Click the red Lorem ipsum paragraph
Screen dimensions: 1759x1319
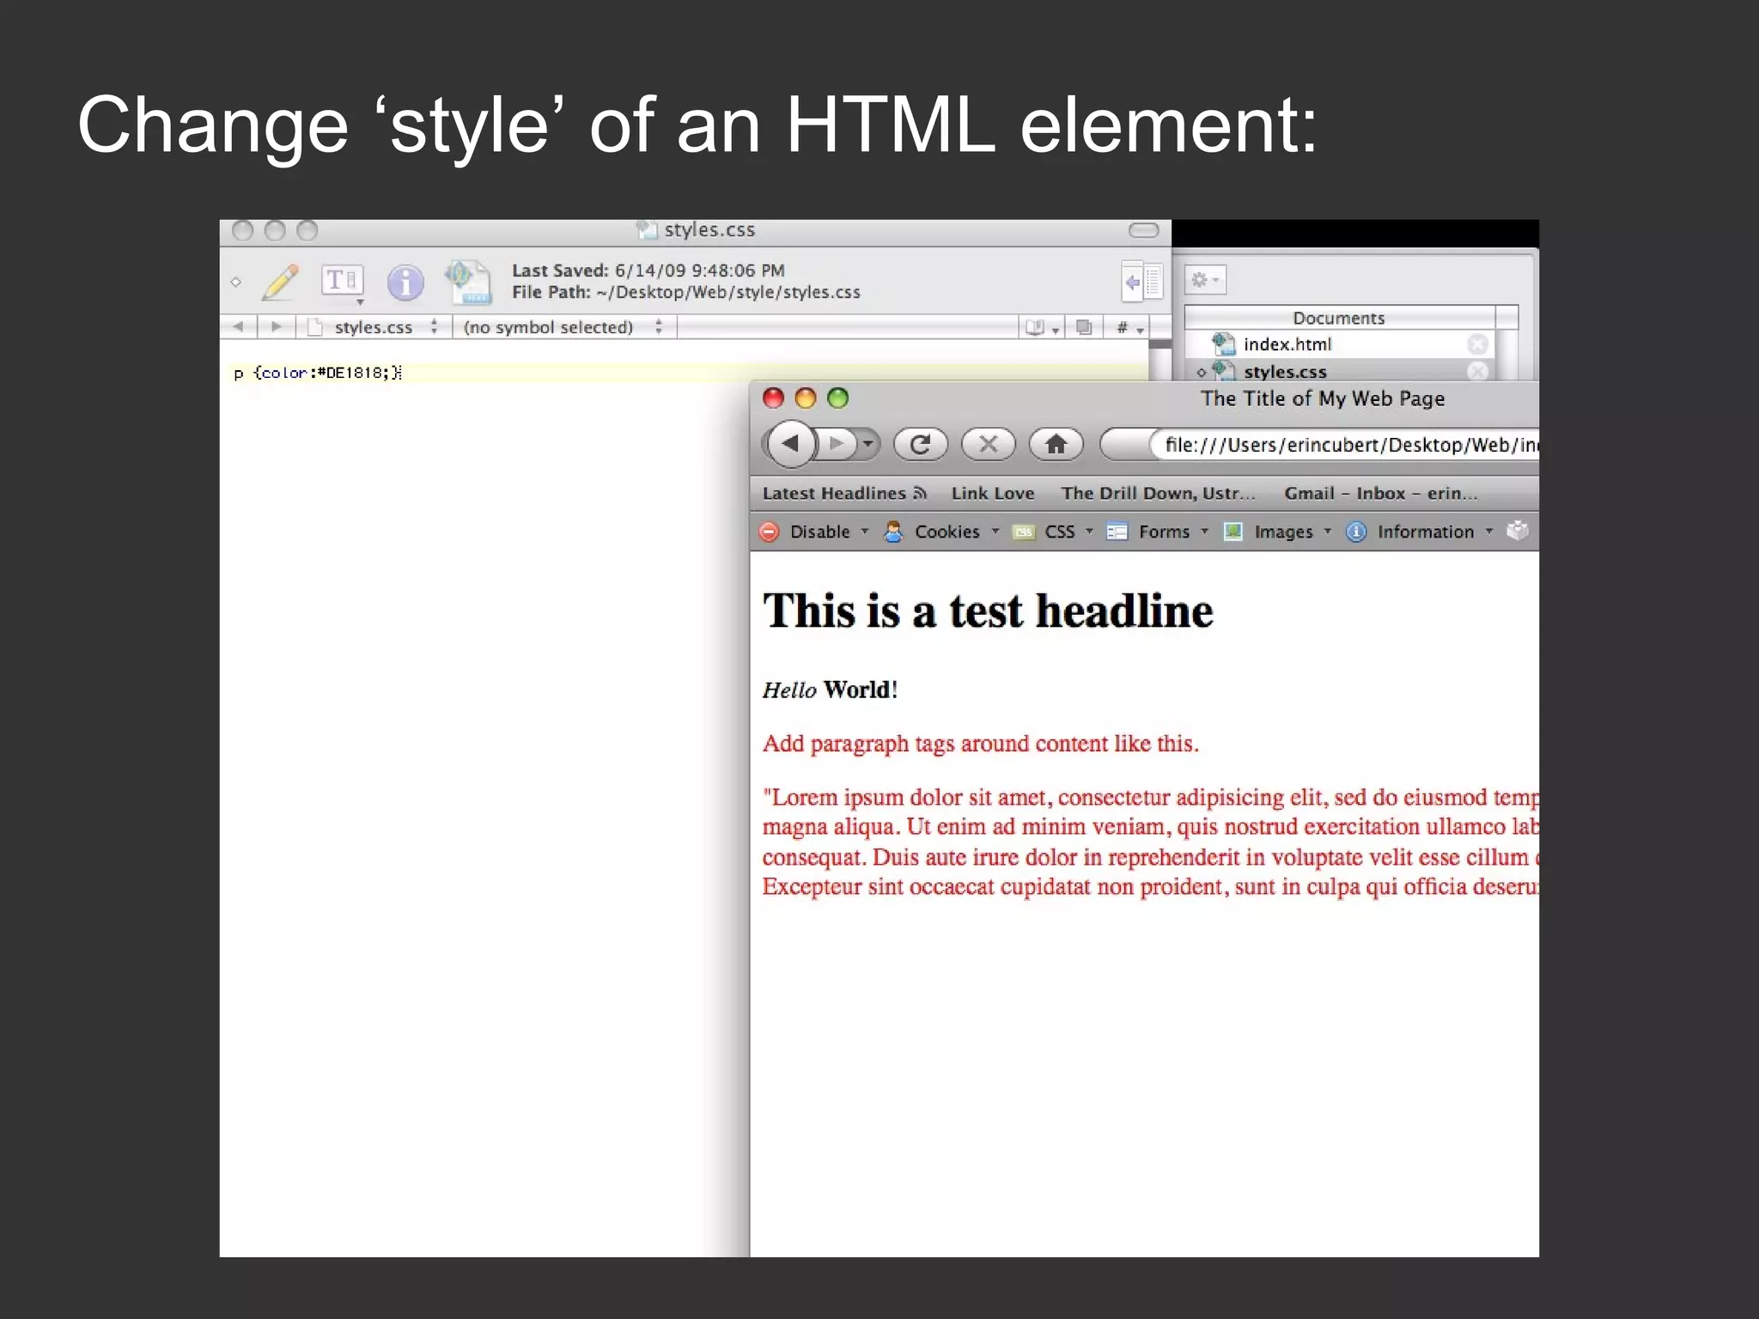[1150, 842]
